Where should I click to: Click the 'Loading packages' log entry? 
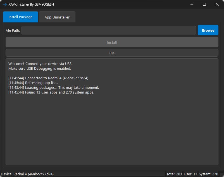click(54, 87)
